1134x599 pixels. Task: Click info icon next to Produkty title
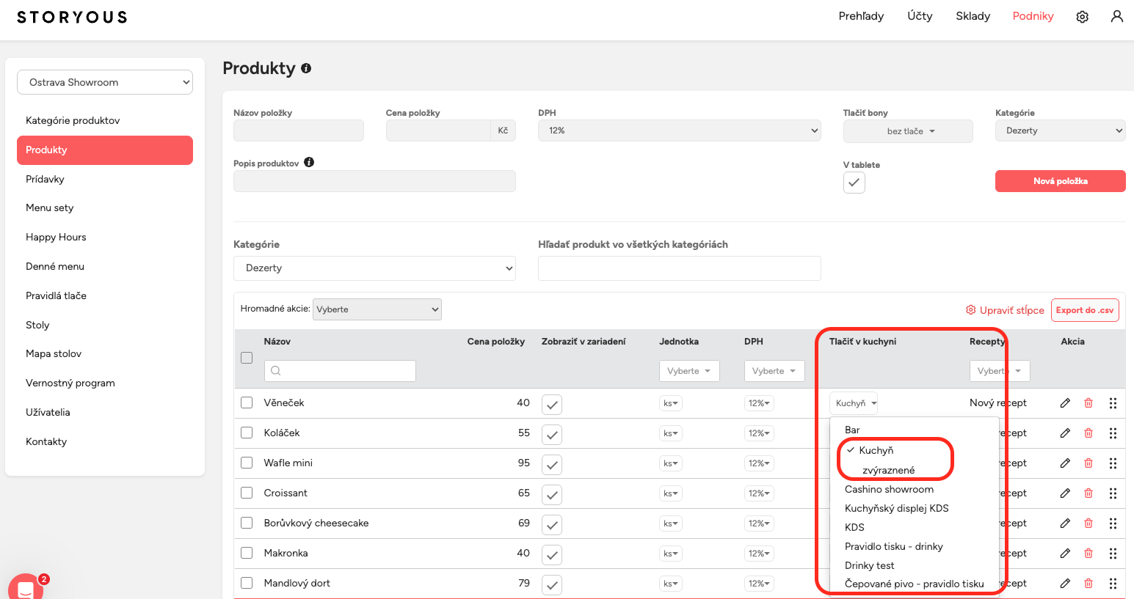coord(306,68)
